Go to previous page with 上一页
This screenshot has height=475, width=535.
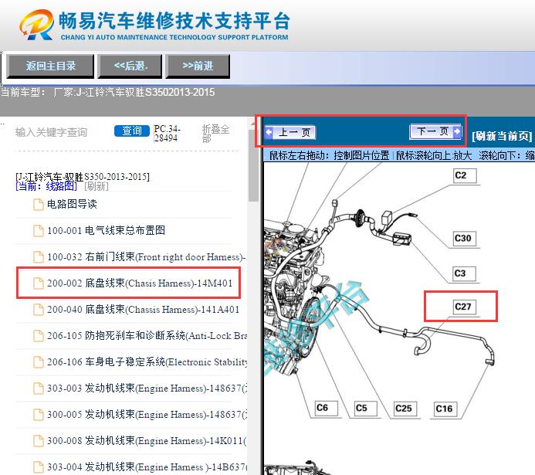(x=290, y=132)
